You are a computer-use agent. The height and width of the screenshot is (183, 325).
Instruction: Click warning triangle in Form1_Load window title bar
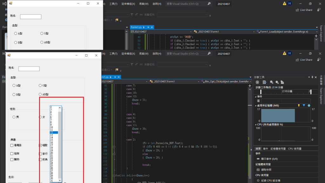click(x=284, y=3)
